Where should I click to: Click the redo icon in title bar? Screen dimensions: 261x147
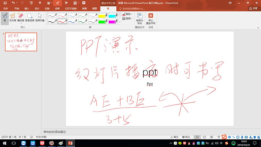[x=22, y=3]
